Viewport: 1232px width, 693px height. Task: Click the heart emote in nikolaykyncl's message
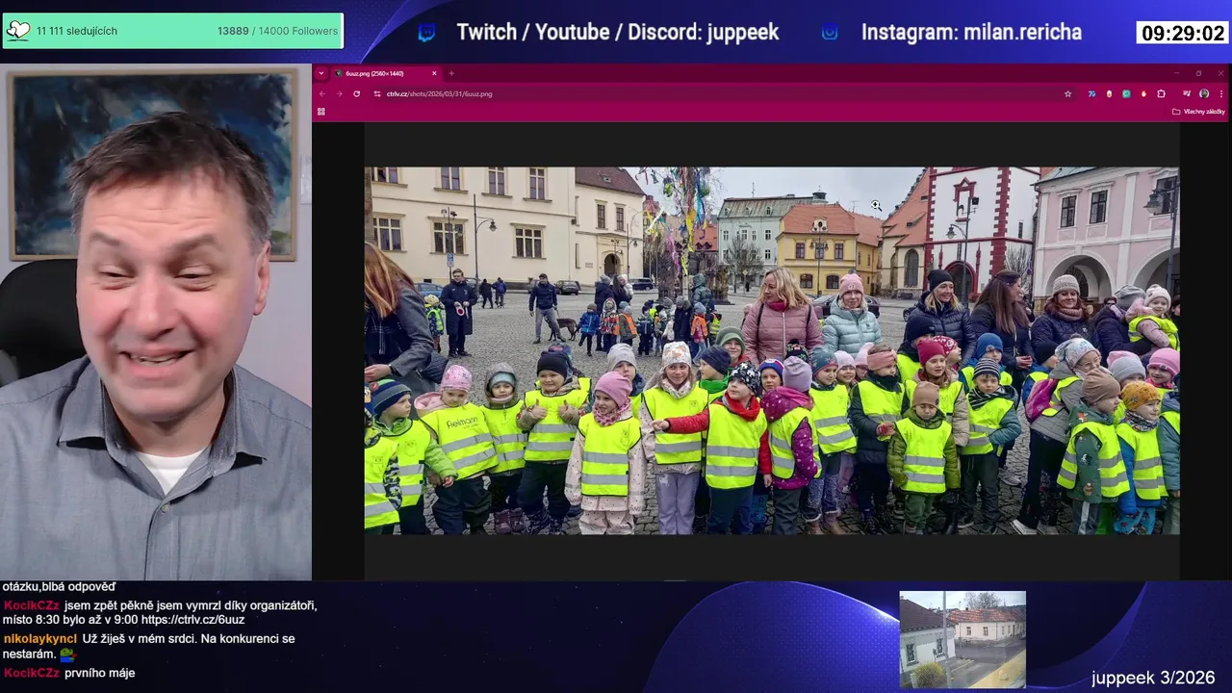pyautogui.click(x=66, y=654)
